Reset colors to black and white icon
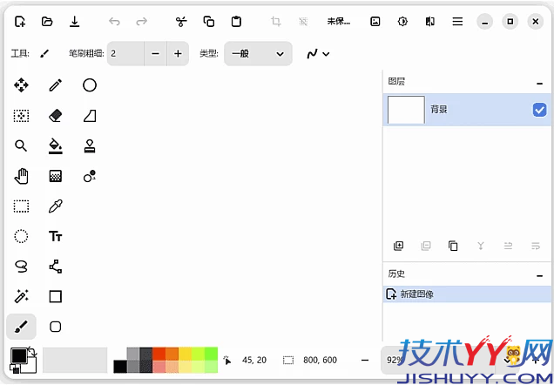The image size is (554, 385). point(15,370)
